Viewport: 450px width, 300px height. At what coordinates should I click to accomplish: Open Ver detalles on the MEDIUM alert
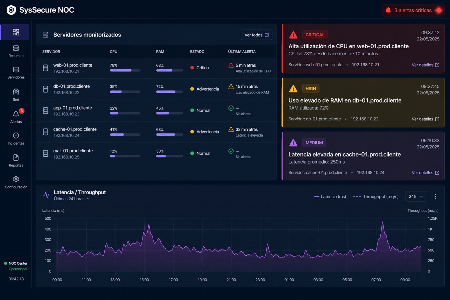[x=426, y=173]
